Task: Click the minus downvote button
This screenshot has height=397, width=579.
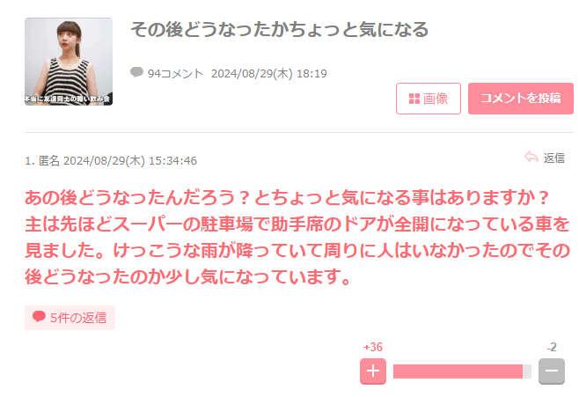Action: tap(552, 371)
